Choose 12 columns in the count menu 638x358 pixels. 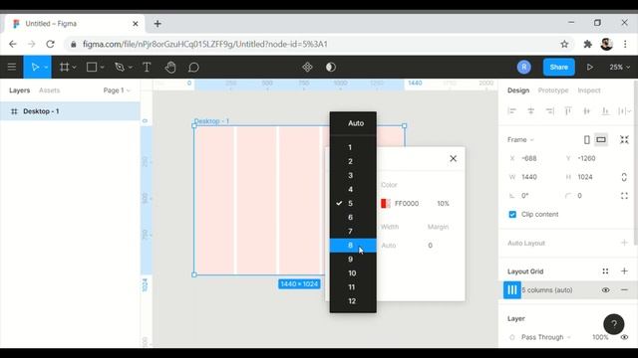coord(353,301)
